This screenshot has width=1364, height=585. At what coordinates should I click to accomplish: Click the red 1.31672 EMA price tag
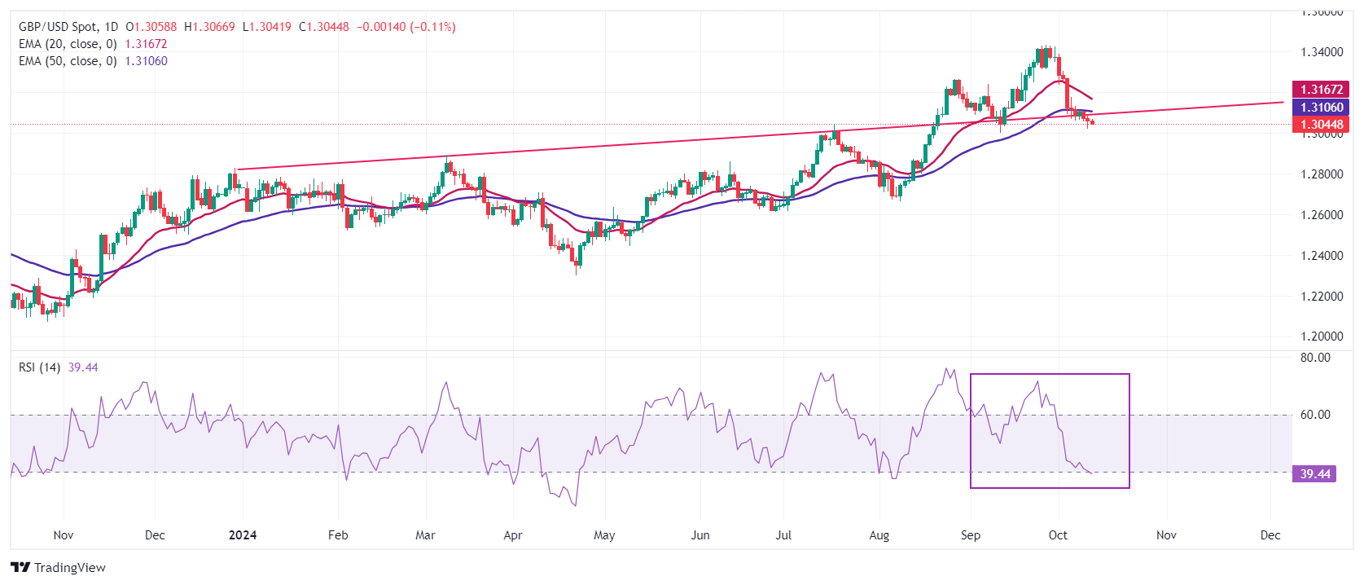point(1320,90)
